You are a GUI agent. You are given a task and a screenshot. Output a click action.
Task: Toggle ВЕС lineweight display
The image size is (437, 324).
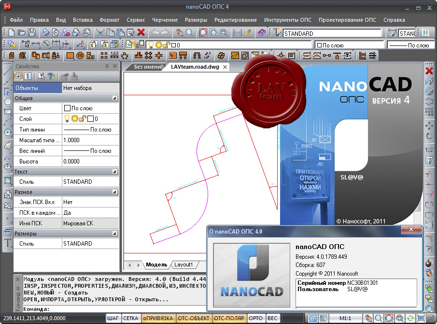(272, 318)
